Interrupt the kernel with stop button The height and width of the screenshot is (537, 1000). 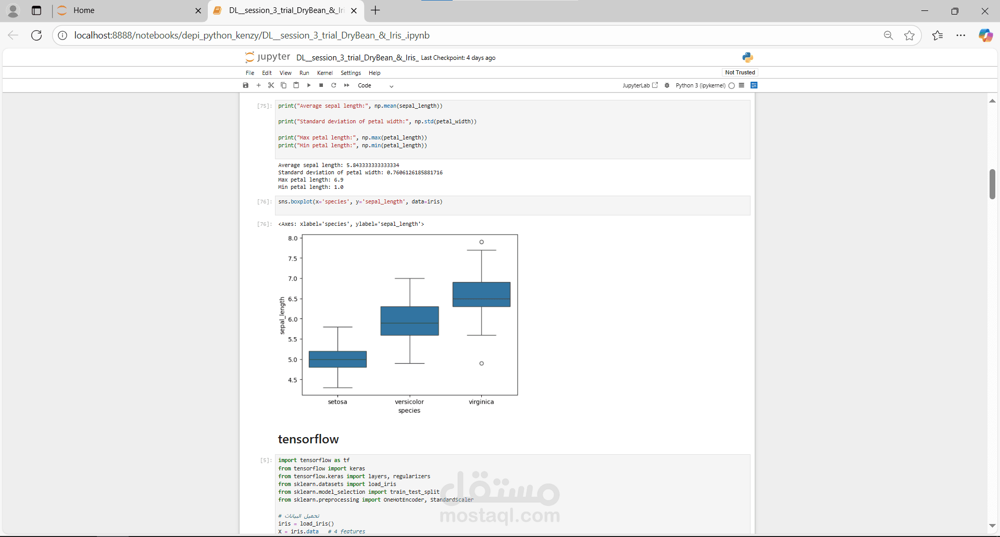tap(321, 85)
